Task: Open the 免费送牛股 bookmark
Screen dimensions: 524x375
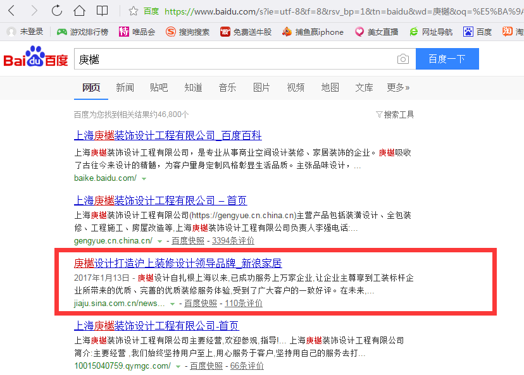Action: [246, 32]
